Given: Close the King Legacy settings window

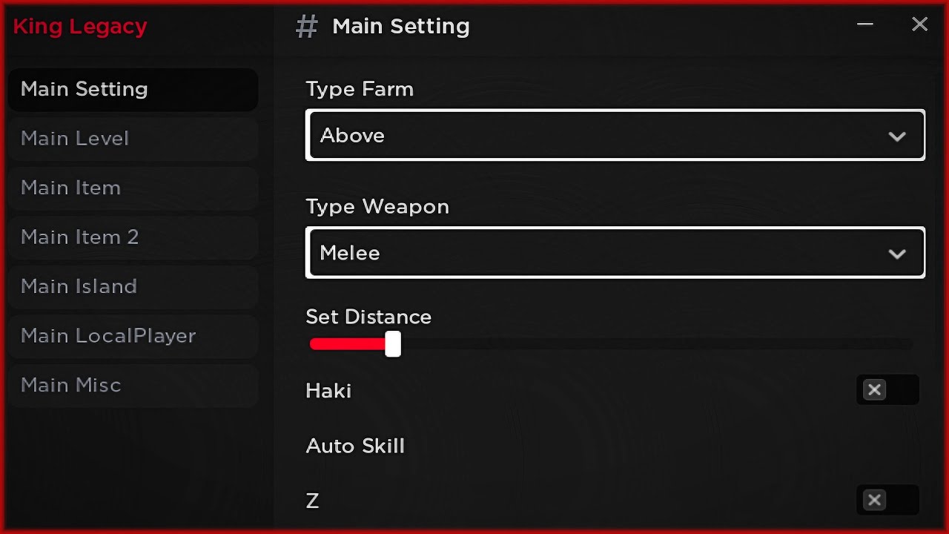Looking at the screenshot, I should point(919,24).
